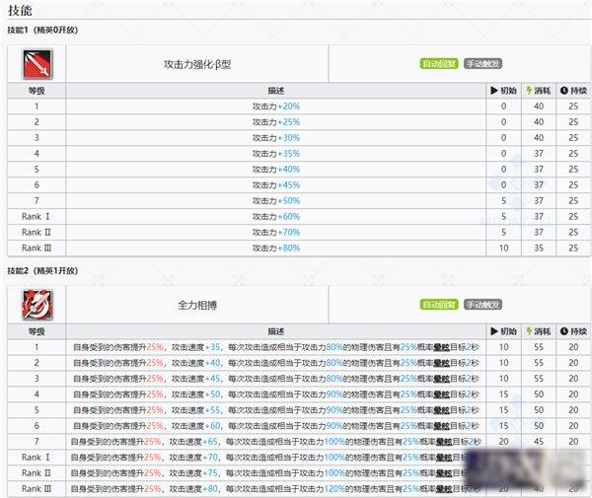
Task: Click the 持续 clock icon in skill 1 header
Action: 564,91
